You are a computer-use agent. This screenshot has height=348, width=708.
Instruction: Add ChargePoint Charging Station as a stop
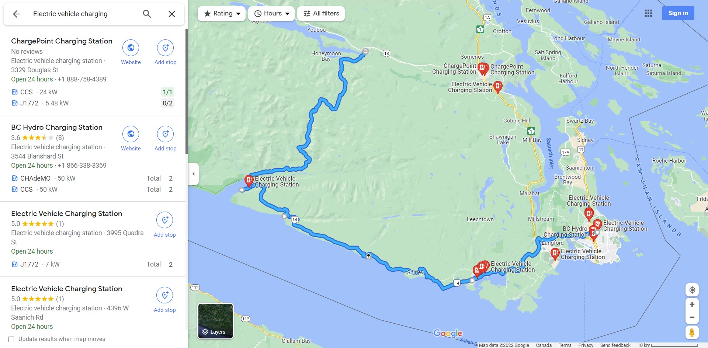[166, 52]
